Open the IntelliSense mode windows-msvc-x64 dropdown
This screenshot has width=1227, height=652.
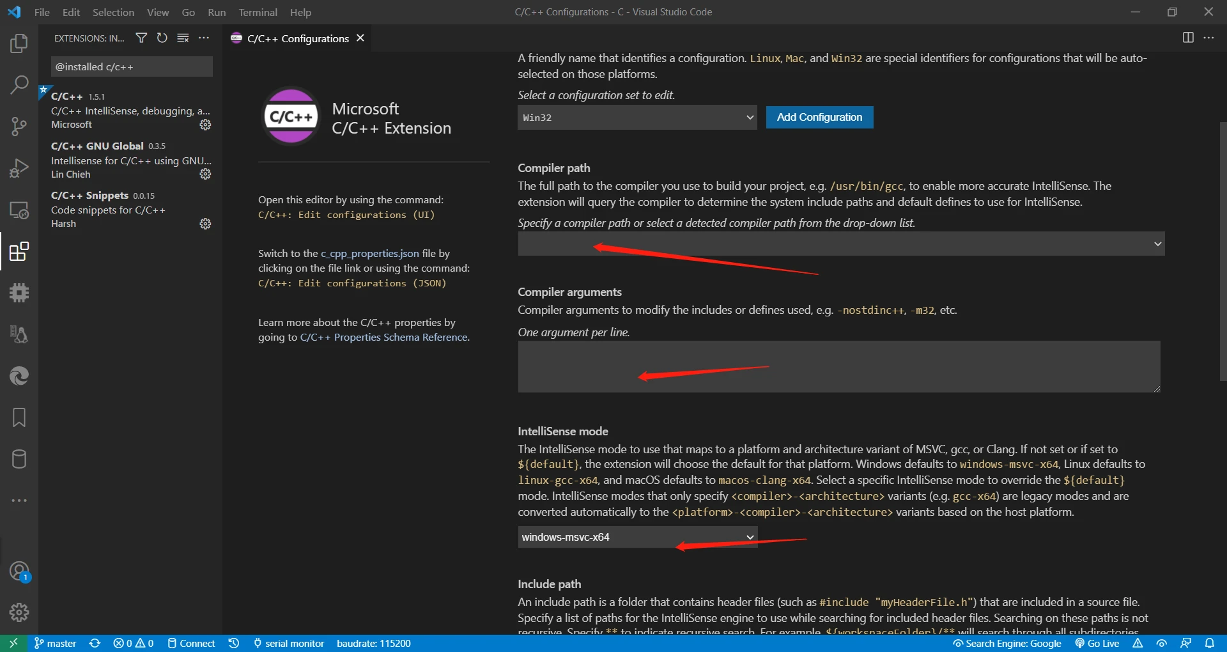[637, 537]
